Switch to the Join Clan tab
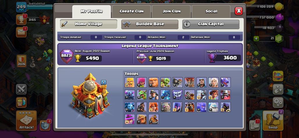The height and width of the screenshot is (138, 299). [x=171, y=11]
